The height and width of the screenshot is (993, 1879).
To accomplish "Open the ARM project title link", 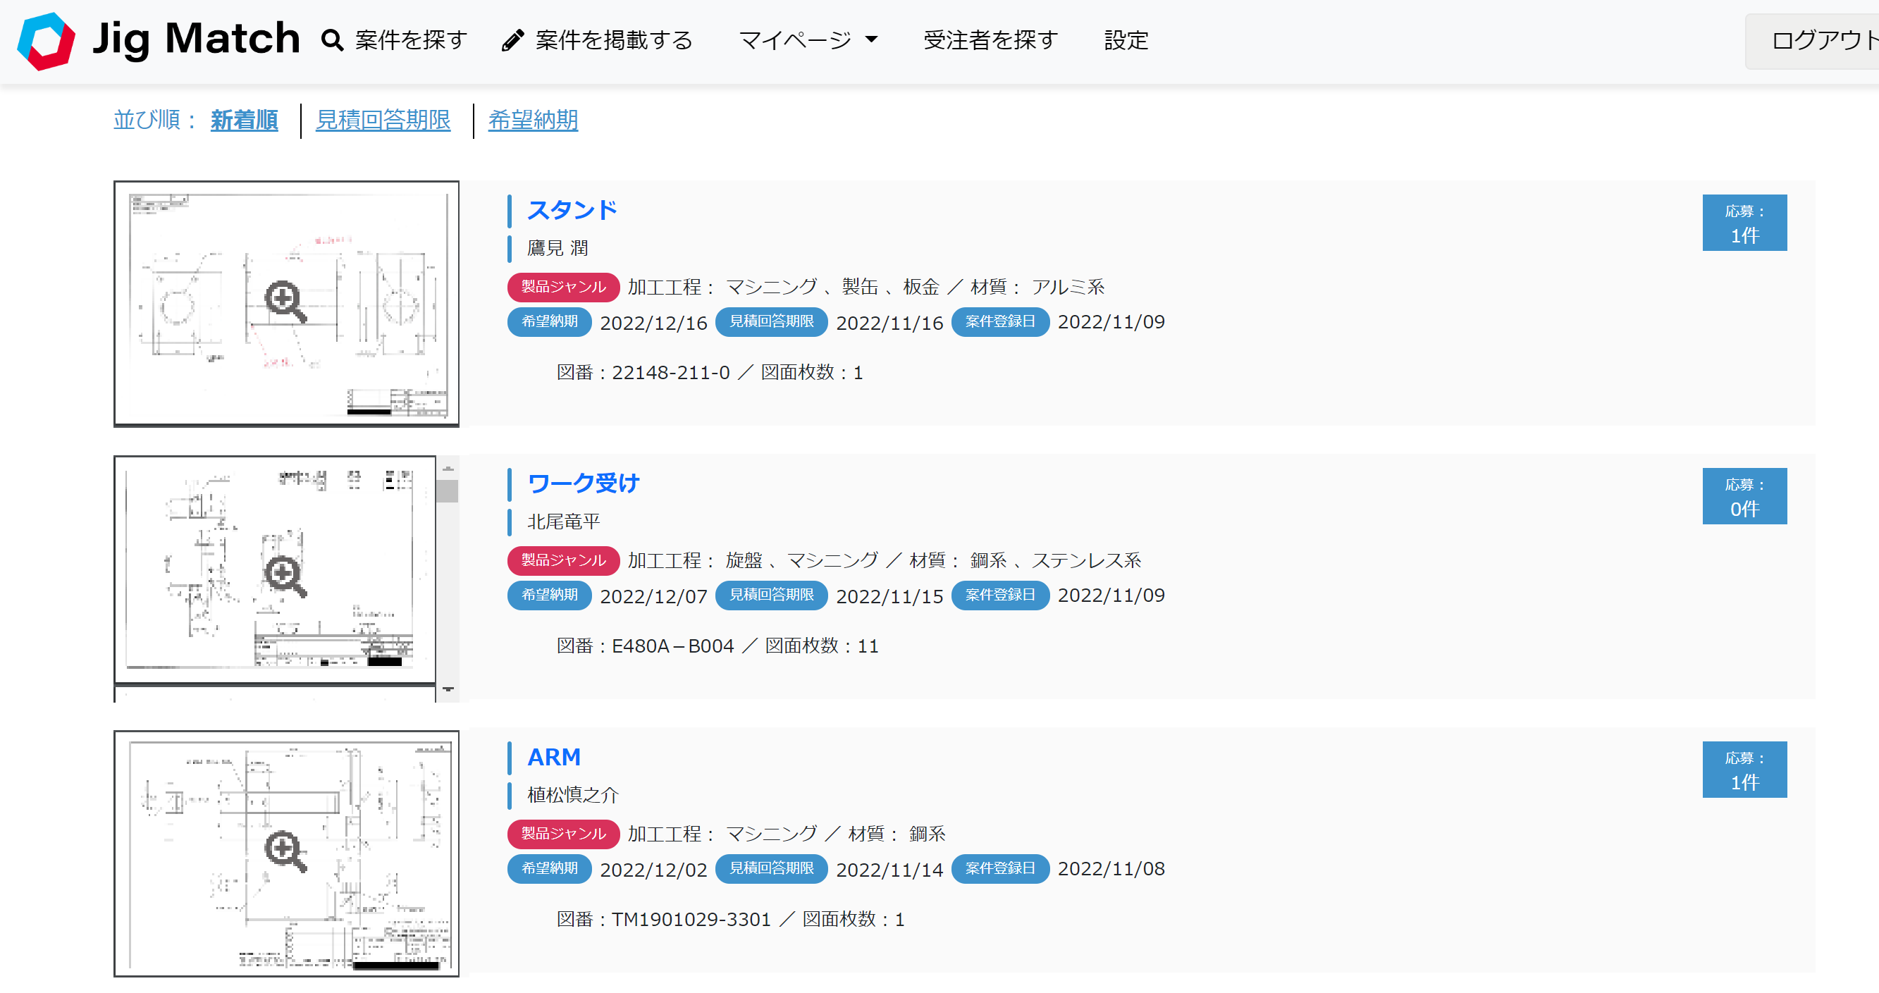I will pos(554,757).
